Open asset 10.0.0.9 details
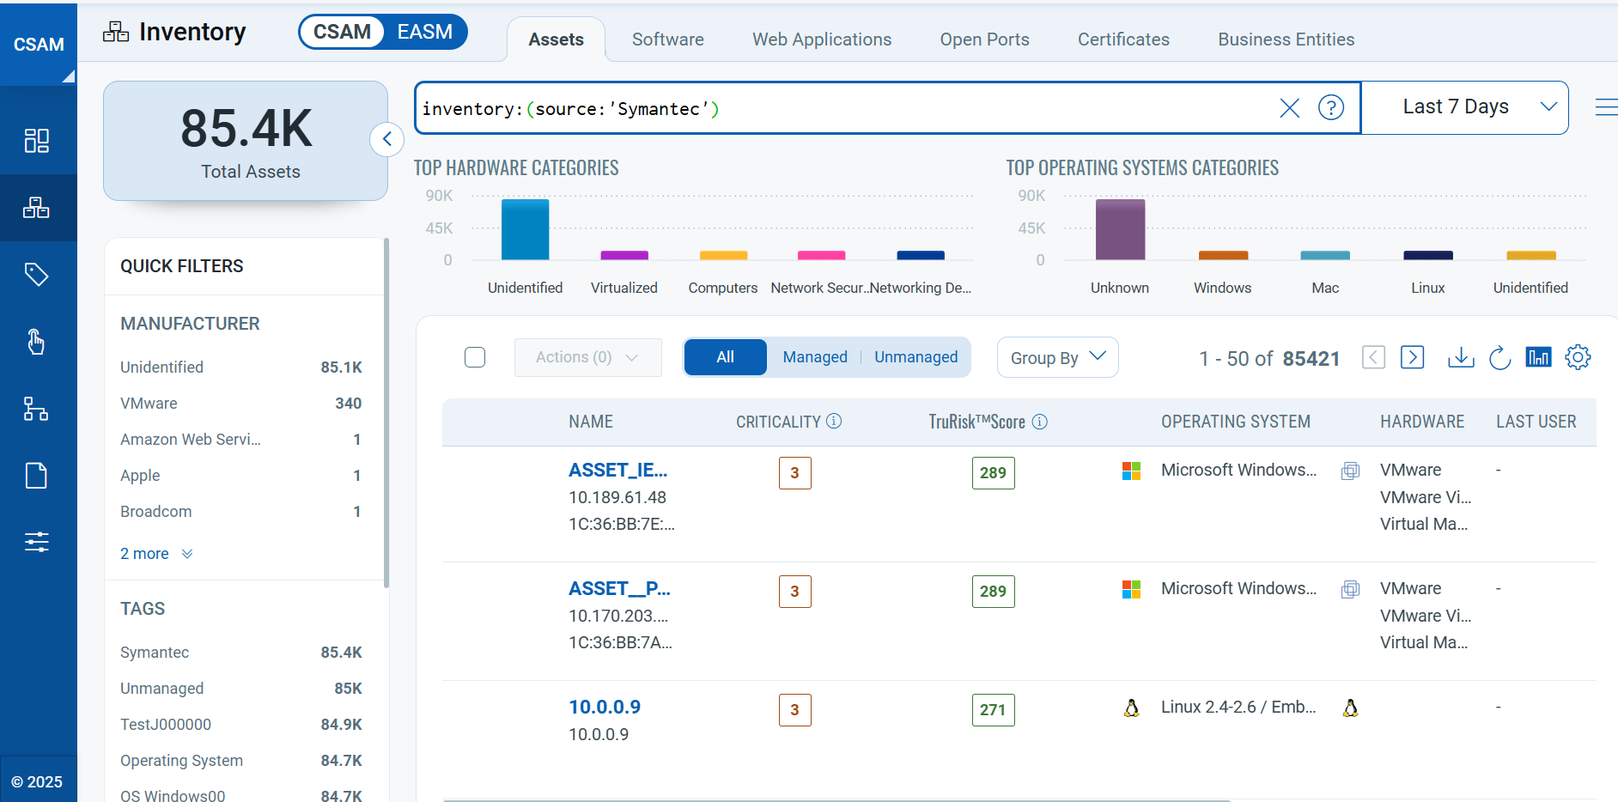 point(605,707)
